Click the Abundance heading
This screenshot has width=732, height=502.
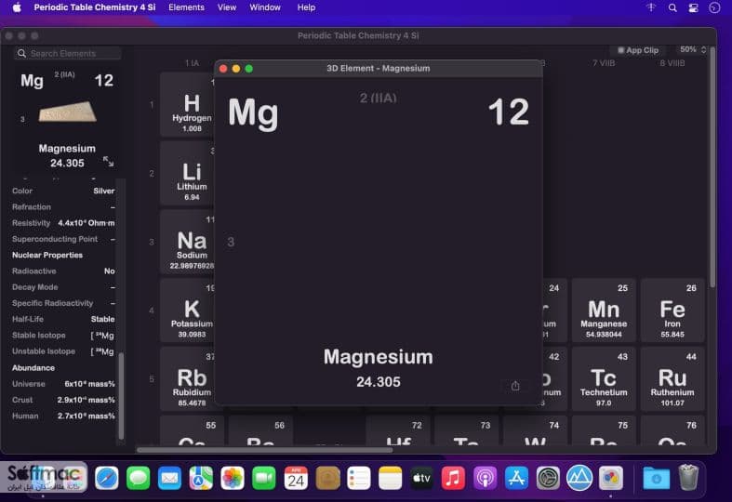(33, 367)
